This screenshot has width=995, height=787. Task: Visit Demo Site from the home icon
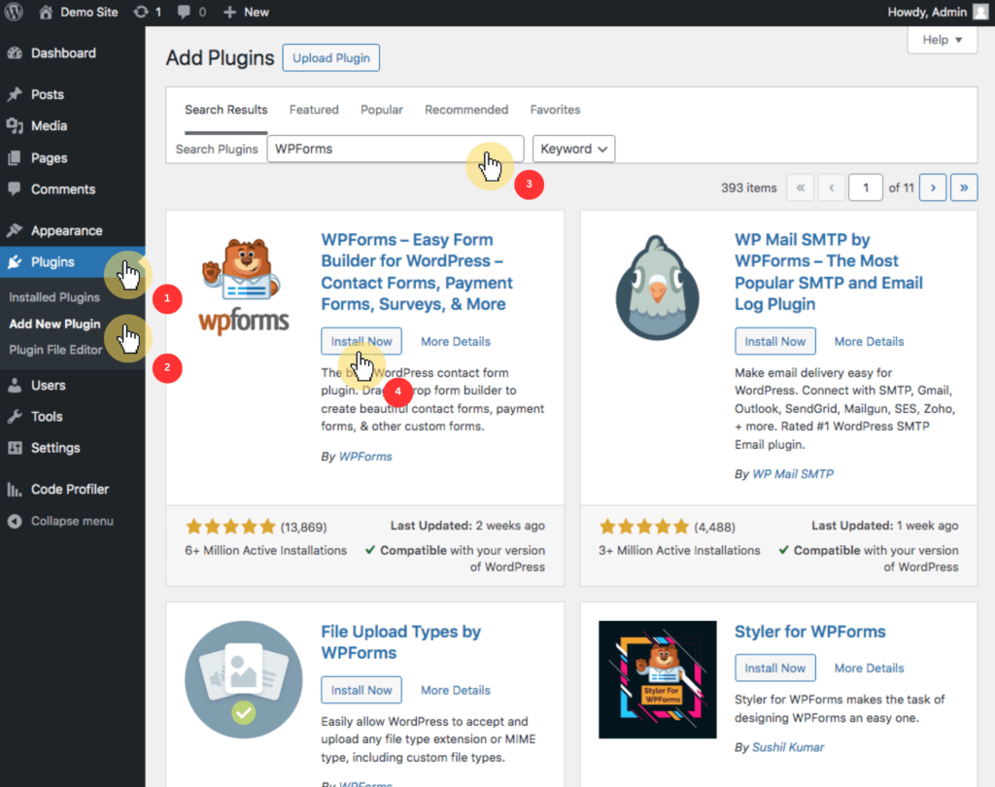coord(78,12)
